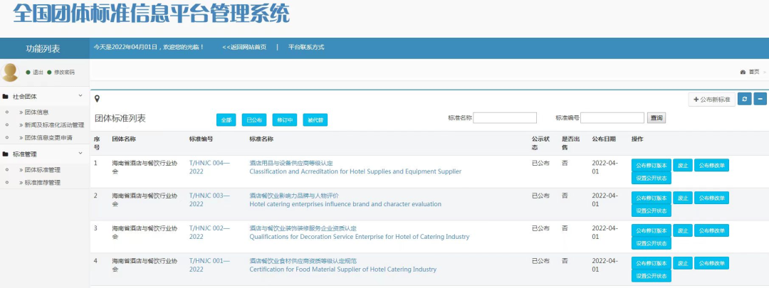Screen dimensions: 769x288
Task: Open 酒店餐饮业影响力品牌与人物评价 standard name link
Action: point(294,196)
